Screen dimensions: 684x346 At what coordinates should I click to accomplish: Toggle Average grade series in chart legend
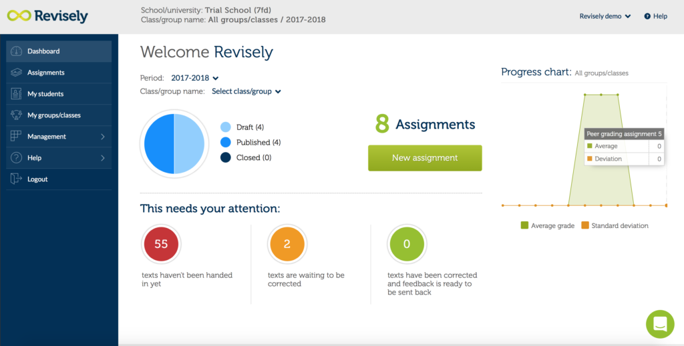(x=548, y=225)
